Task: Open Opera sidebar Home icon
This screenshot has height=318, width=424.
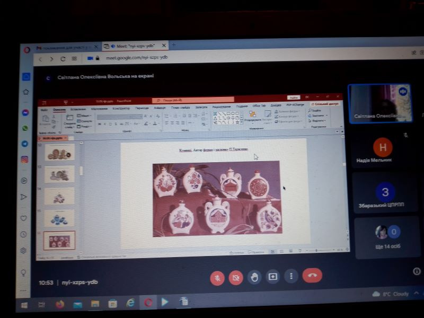Action: tap(25, 92)
